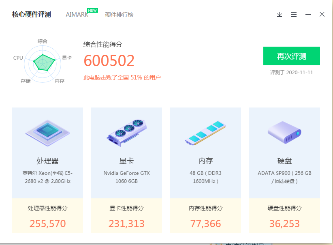Click the graphics score 231,313
This screenshot has height=245, width=333.
click(x=126, y=224)
